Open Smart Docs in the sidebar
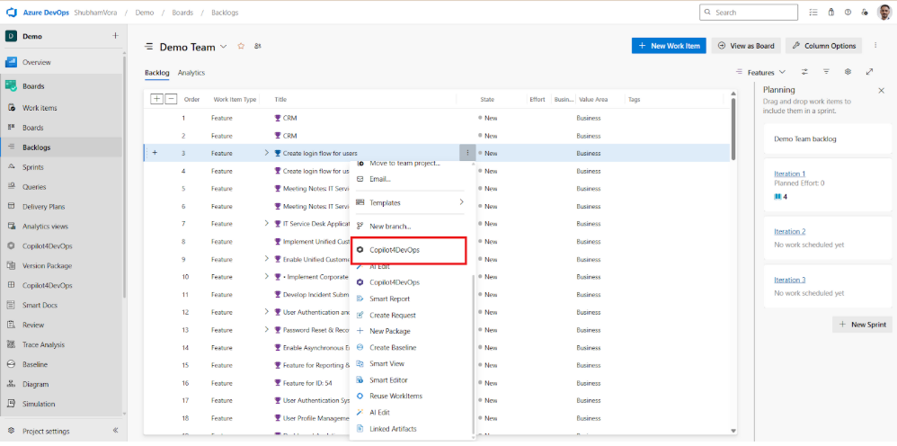This screenshot has height=446, width=897. tap(40, 305)
